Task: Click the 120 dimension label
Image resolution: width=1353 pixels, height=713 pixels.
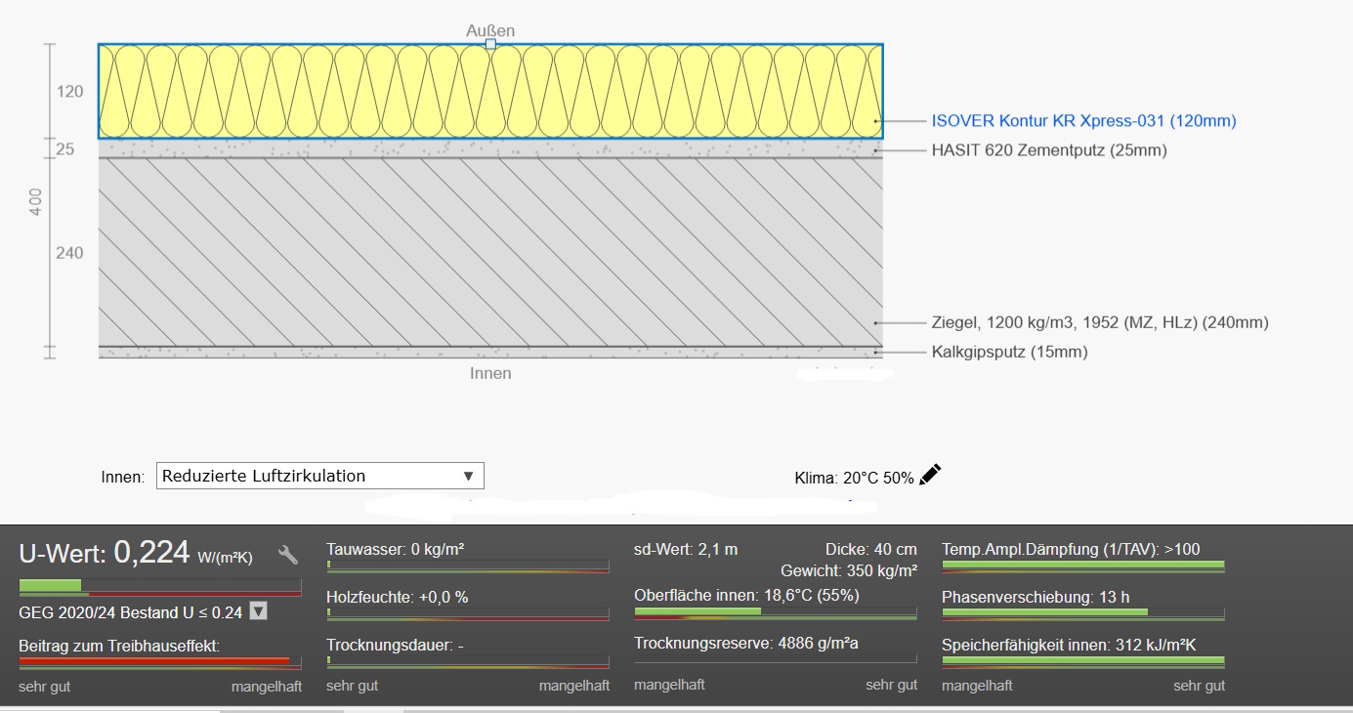Action: click(x=69, y=92)
